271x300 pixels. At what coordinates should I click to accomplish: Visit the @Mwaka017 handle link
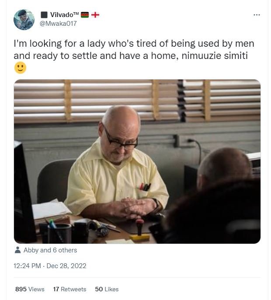[58, 24]
